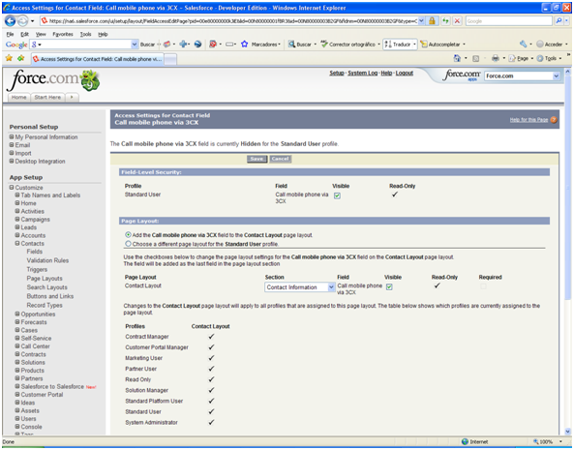Click the new tab button in tab bar
The height and width of the screenshot is (450, 574).
(170, 59)
